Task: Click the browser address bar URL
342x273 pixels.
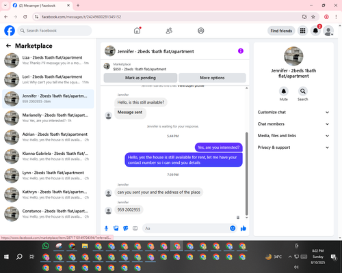Action: [x=81, y=17]
